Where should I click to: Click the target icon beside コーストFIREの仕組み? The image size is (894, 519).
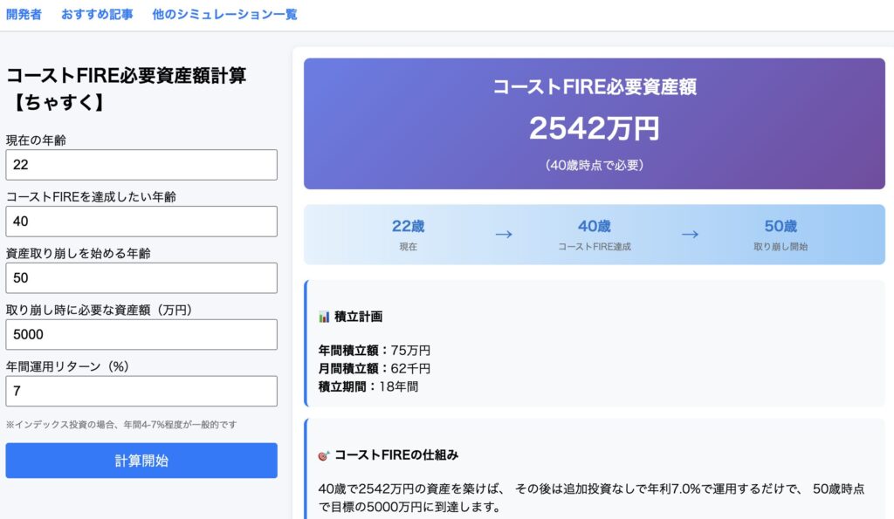325,455
